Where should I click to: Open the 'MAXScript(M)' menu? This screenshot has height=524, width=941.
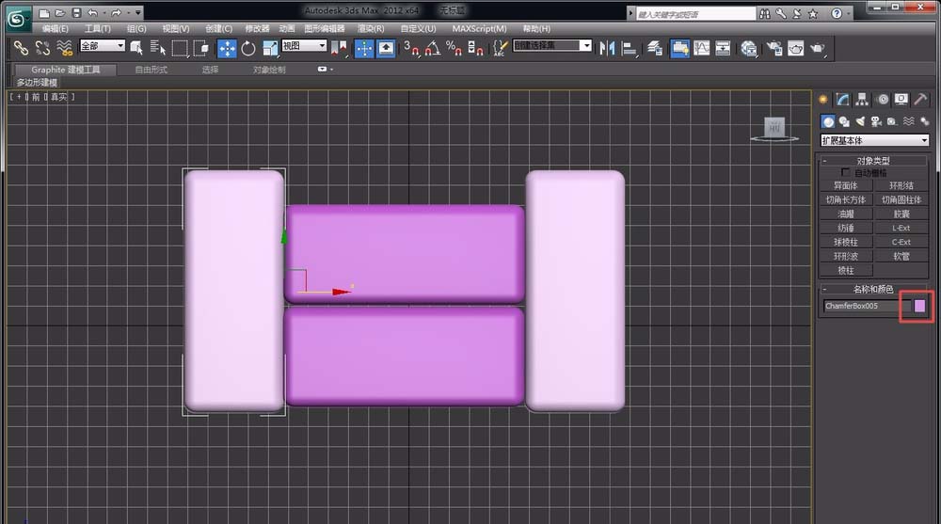[x=480, y=29]
